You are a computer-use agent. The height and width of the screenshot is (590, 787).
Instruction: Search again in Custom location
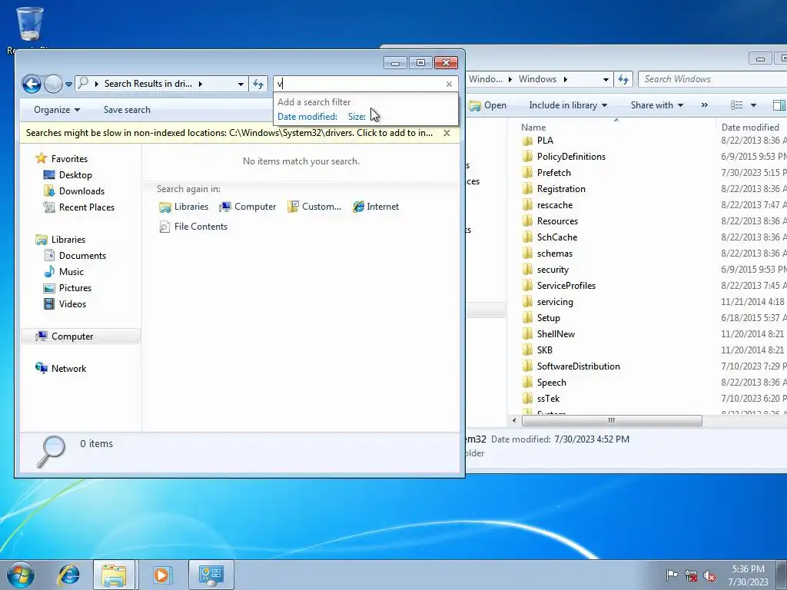tap(314, 206)
